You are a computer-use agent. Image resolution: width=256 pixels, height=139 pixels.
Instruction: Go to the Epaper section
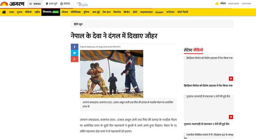click(159, 12)
